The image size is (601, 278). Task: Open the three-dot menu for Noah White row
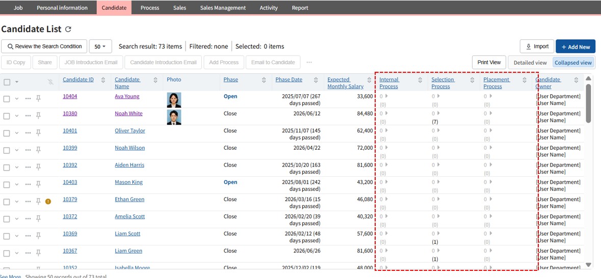point(28,116)
